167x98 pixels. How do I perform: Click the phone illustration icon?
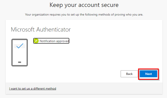tap(20, 53)
